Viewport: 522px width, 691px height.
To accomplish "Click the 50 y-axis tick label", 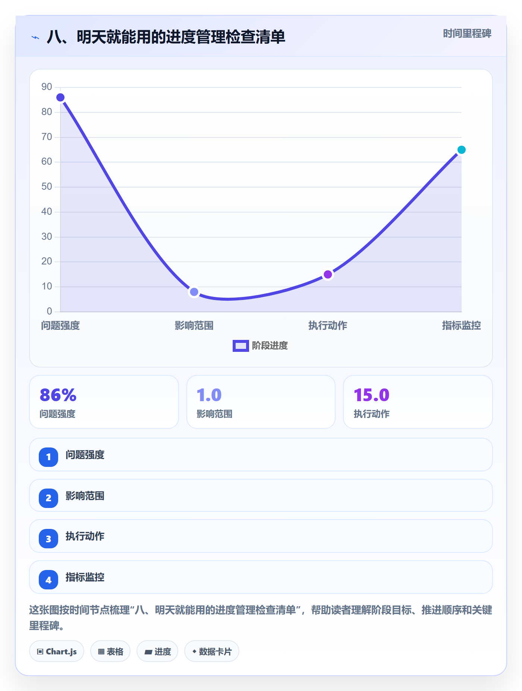I will point(47,187).
